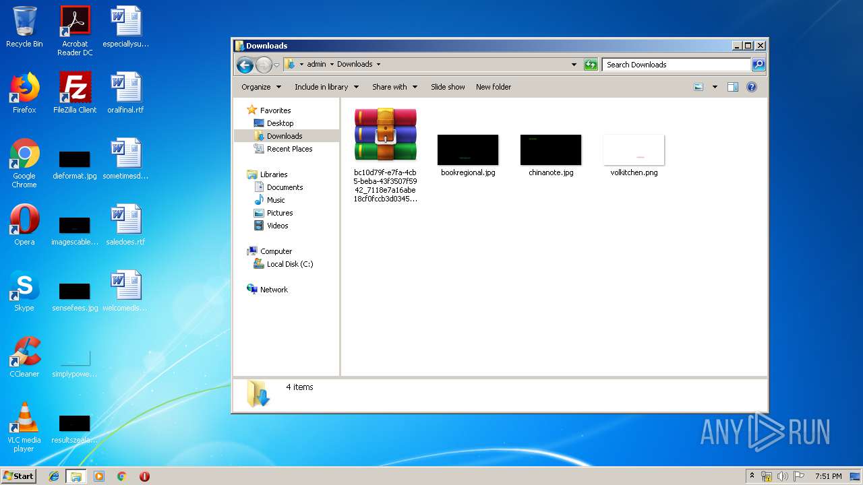Open Videos library

pyautogui.click(x=271, y=226)
